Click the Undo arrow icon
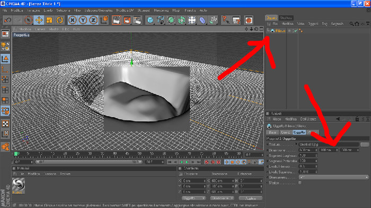This screenshot has height=208, width=371. click(7, 20)
